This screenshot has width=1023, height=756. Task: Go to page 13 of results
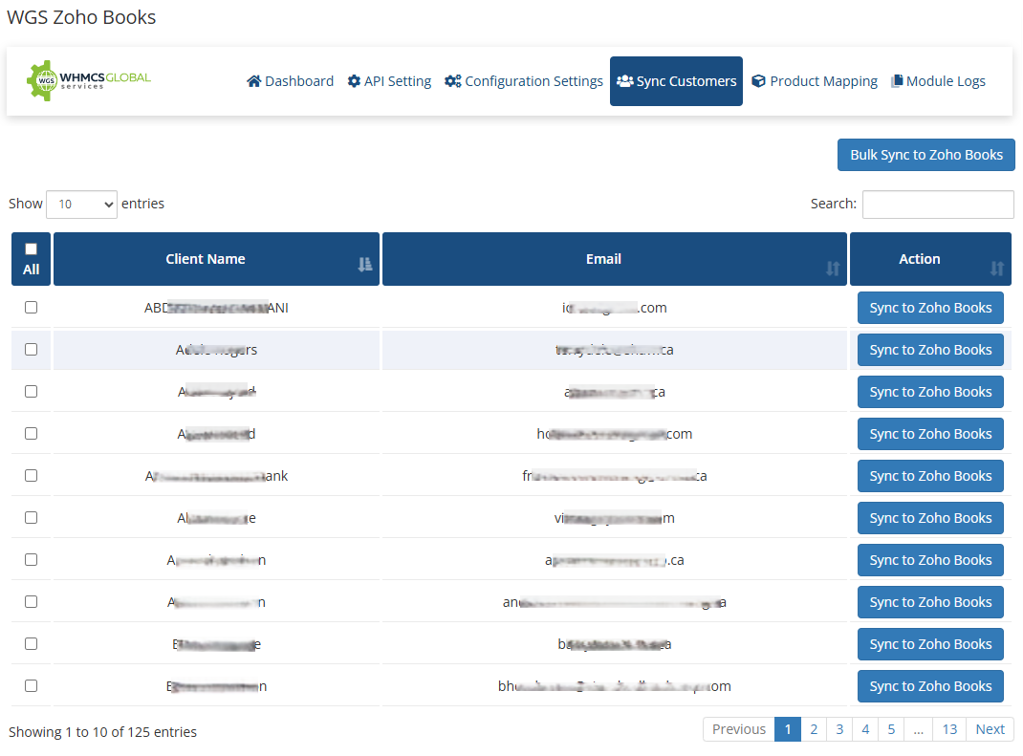949,729
